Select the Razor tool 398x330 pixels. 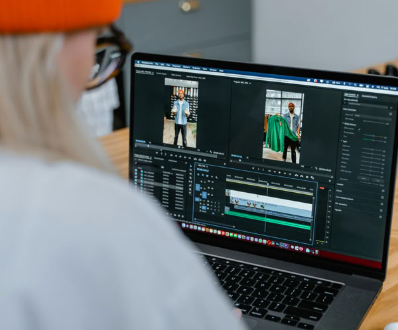click(190, 178)
